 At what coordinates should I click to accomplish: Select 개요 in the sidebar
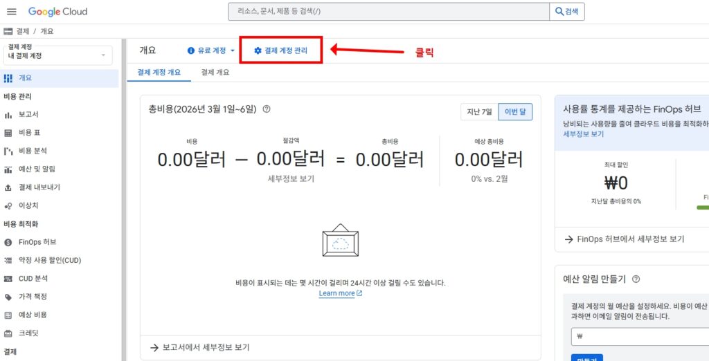pyautogui.click(x=60, y=78)
